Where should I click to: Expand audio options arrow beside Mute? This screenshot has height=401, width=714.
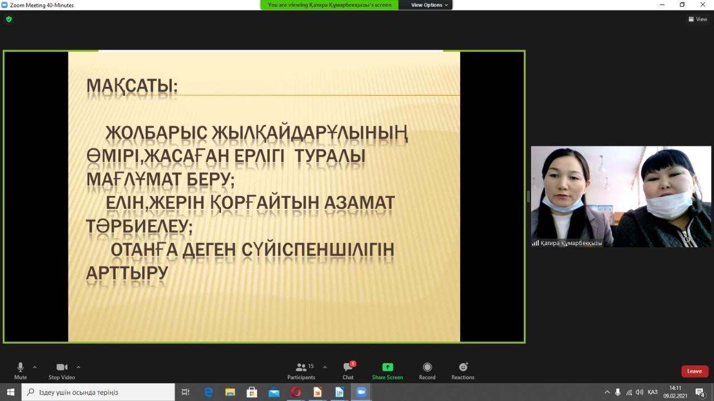point(35,367)
